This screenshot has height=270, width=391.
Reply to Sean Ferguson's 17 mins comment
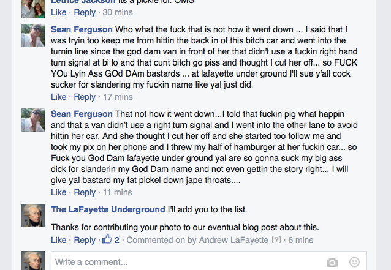click(85, 97)
